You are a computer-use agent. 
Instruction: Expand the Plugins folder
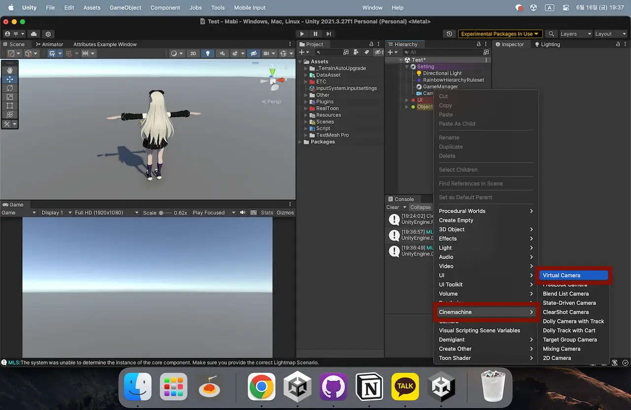click(306, 102)
